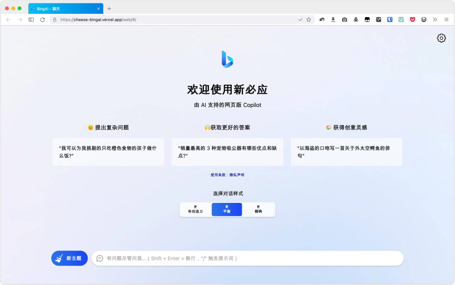Click the Bing logo
The image size is (455, 285).
(227, 59)
